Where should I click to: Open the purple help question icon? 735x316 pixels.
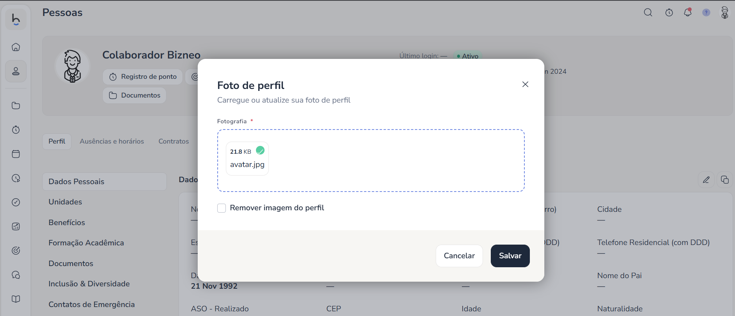tap(706, 12)
